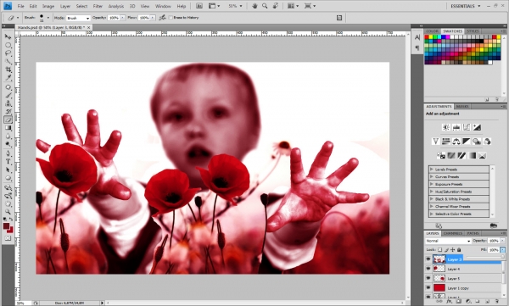Hide Layer 3 with its eye icon
The height and width of the screenshot is (306, 509).
click(428, 259)
